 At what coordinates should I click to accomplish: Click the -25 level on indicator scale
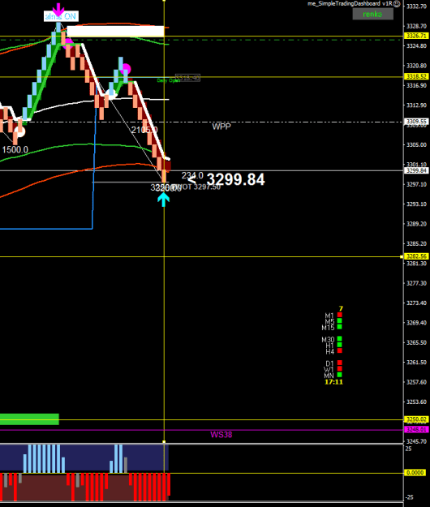409,497
